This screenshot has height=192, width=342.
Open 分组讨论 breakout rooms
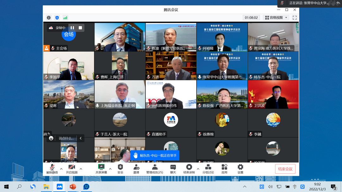click(208, 168)
